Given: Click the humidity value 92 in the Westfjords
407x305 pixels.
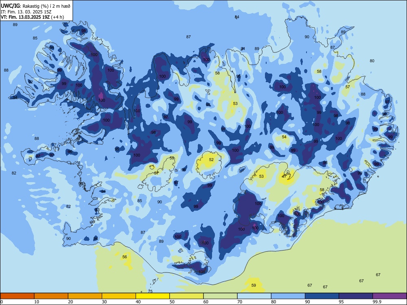Looking at the screenshot, I should (31, 82).
